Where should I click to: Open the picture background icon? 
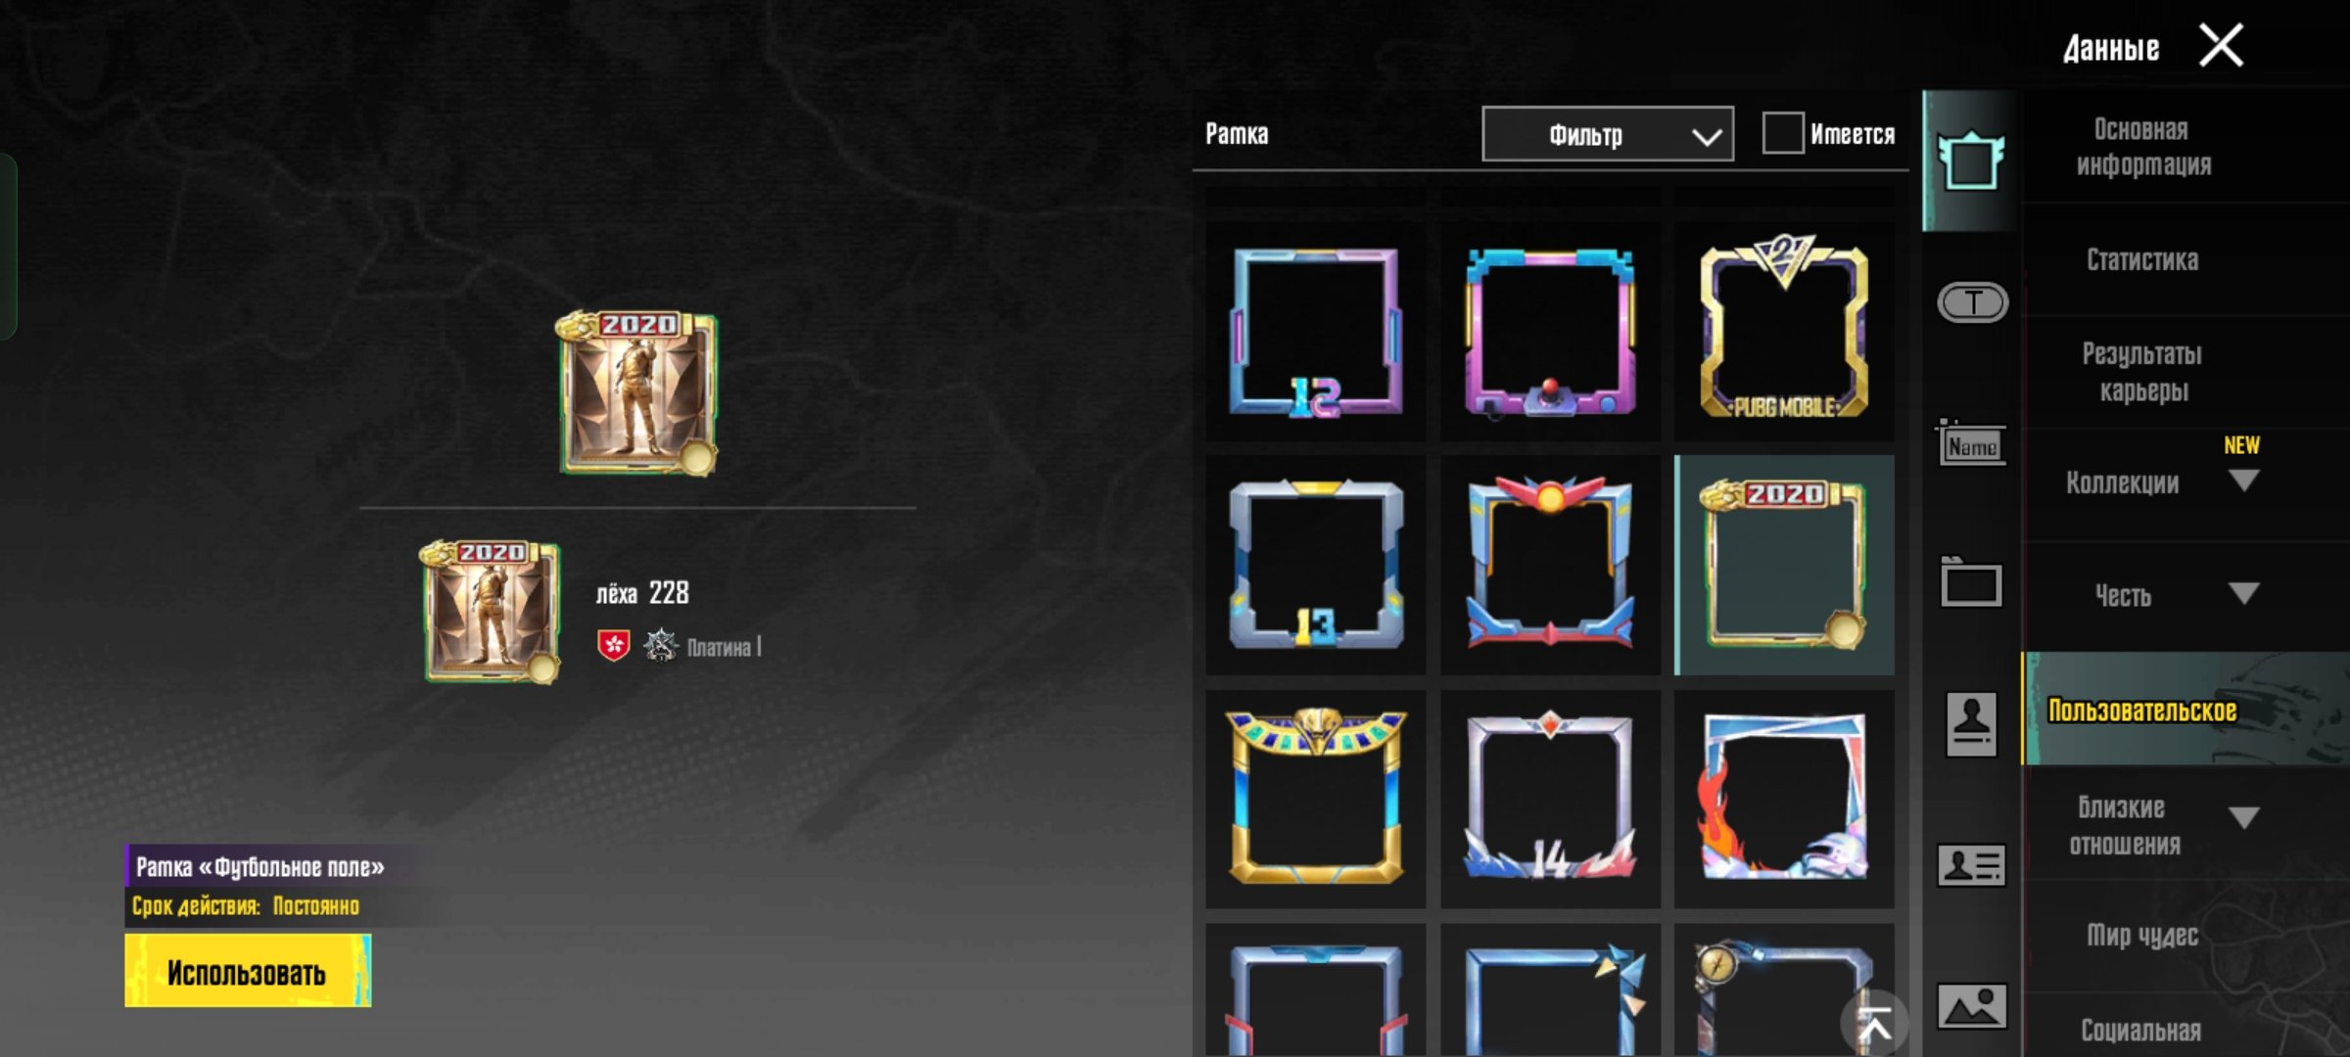(1971, 1006)
